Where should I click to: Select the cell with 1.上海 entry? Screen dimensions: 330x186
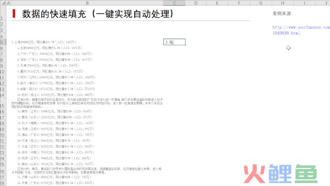click(44, 42)
